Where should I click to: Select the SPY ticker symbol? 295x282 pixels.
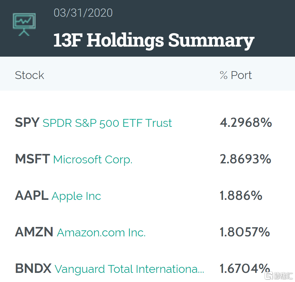27,123
